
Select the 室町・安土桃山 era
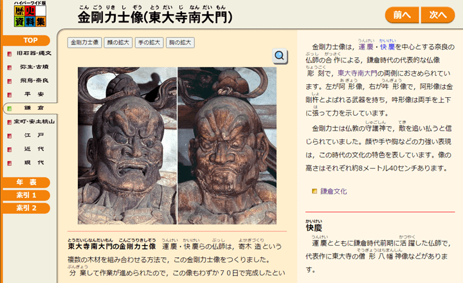tap(34, 122)
